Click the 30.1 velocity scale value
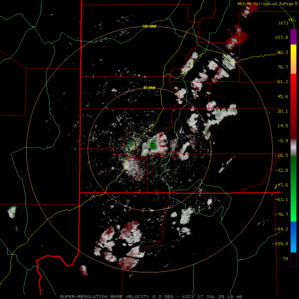 tap(283, 111)
